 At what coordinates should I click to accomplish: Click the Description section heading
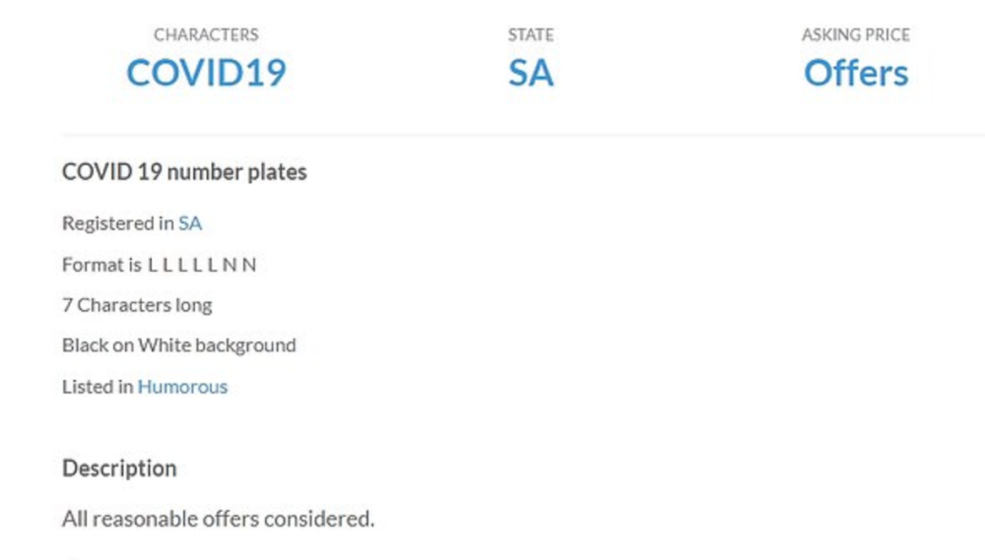click(x=119, y=468)
